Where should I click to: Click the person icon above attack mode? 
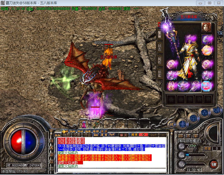[188, 136]
